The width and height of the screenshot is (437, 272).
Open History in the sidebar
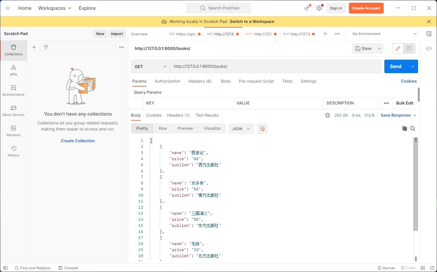pyautogui.click(x=14, y=151)
